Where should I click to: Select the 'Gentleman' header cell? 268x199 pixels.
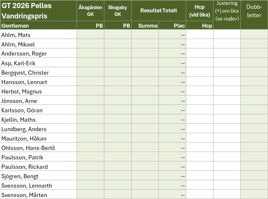click(38, 26)
